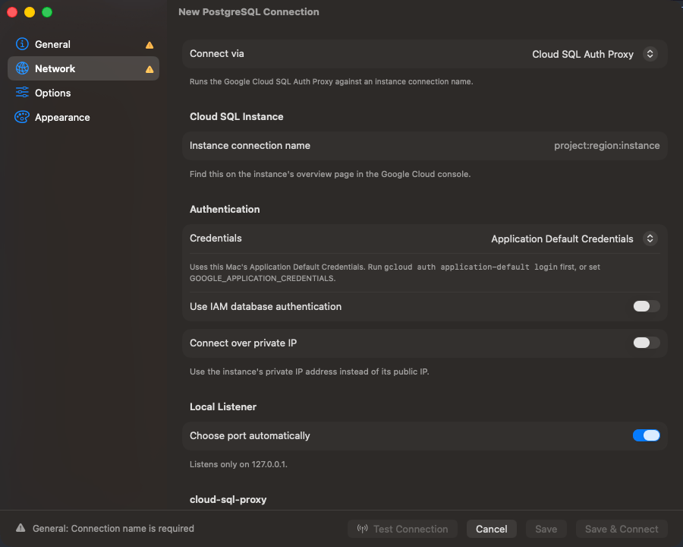The image size is (683, 547).
Task: Minimize window with yellow button
Action: [30, 12]
